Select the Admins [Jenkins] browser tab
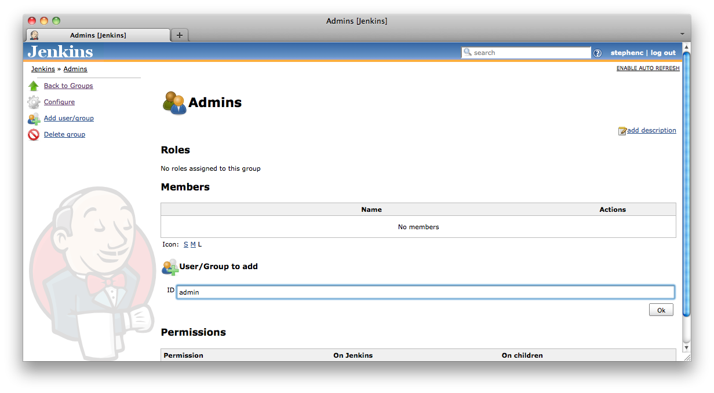714x393 pixels. 98,35
